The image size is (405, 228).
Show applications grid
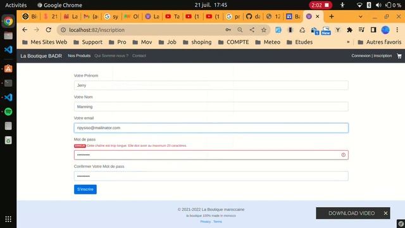[x=8, y=219]
